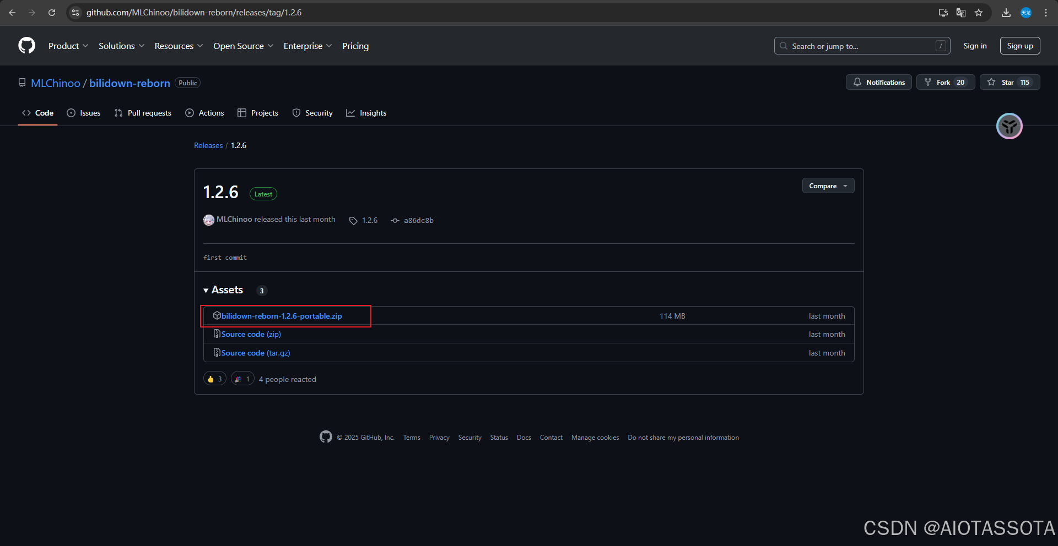Click the browser address bar URL

point(194,13)
